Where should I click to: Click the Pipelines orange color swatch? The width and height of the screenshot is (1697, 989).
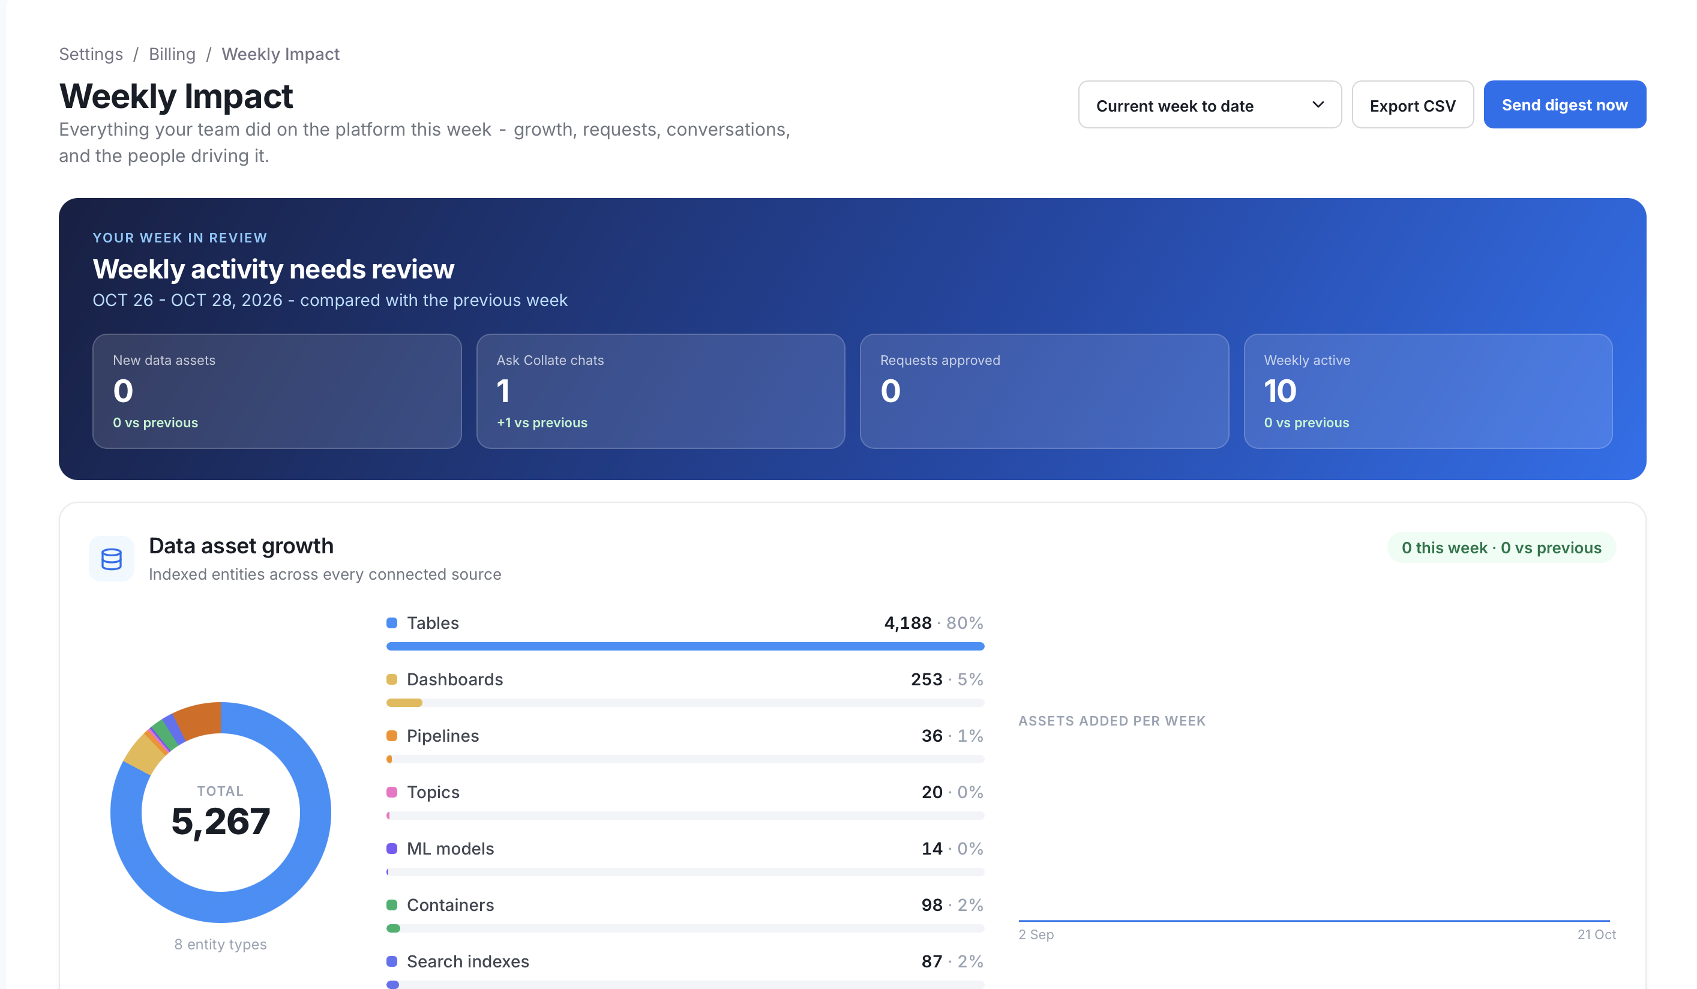point(392,736)
